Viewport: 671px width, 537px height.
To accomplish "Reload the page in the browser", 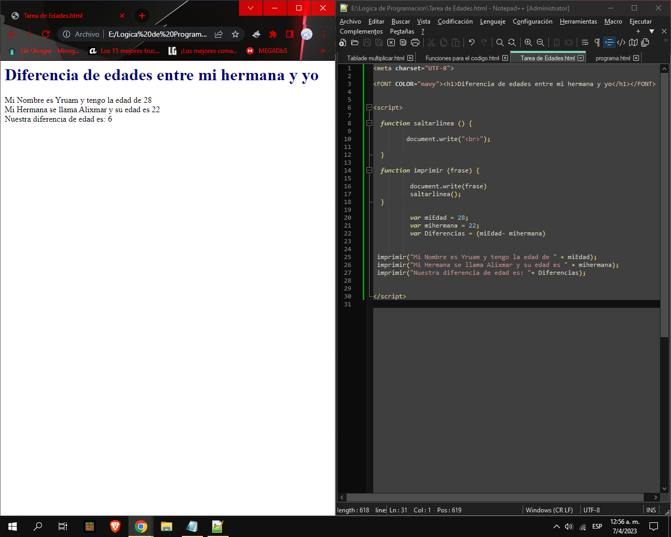I will point(46,34).
